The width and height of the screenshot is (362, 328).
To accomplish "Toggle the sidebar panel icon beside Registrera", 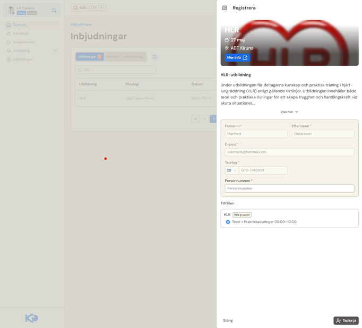I will point(225,8).
